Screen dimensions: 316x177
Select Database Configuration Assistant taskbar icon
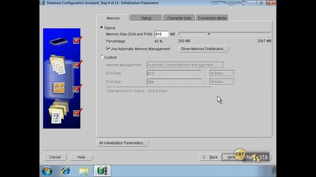pos(102,171)
